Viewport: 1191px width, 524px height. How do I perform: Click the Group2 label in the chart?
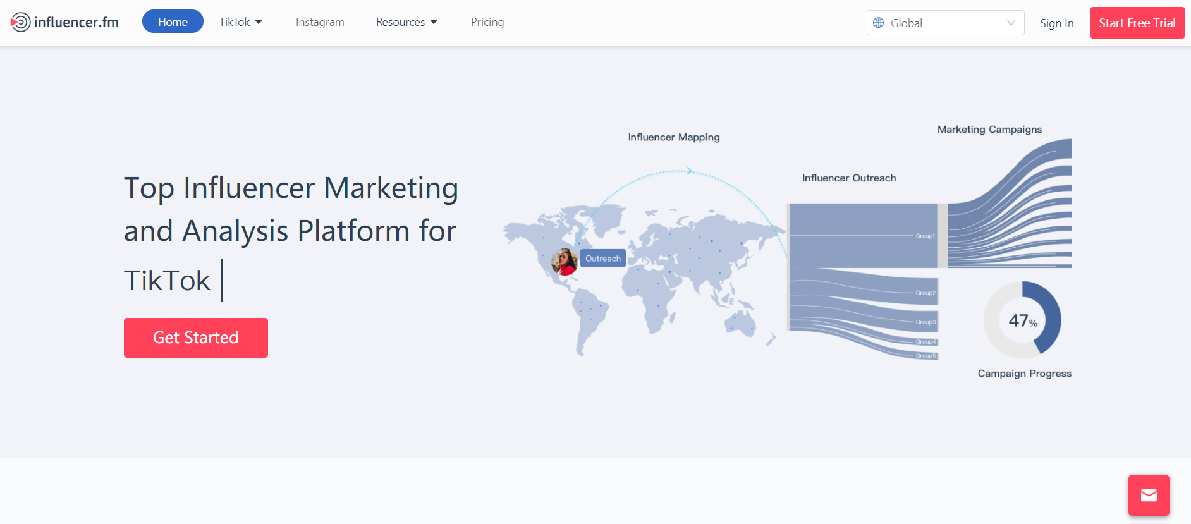(925, 293)
